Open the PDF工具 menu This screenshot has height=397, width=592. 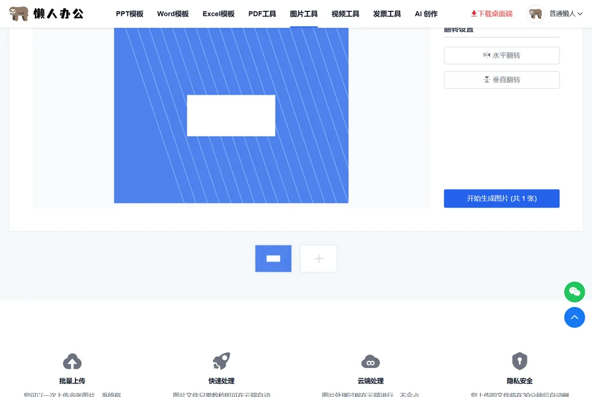click(262, 14)
